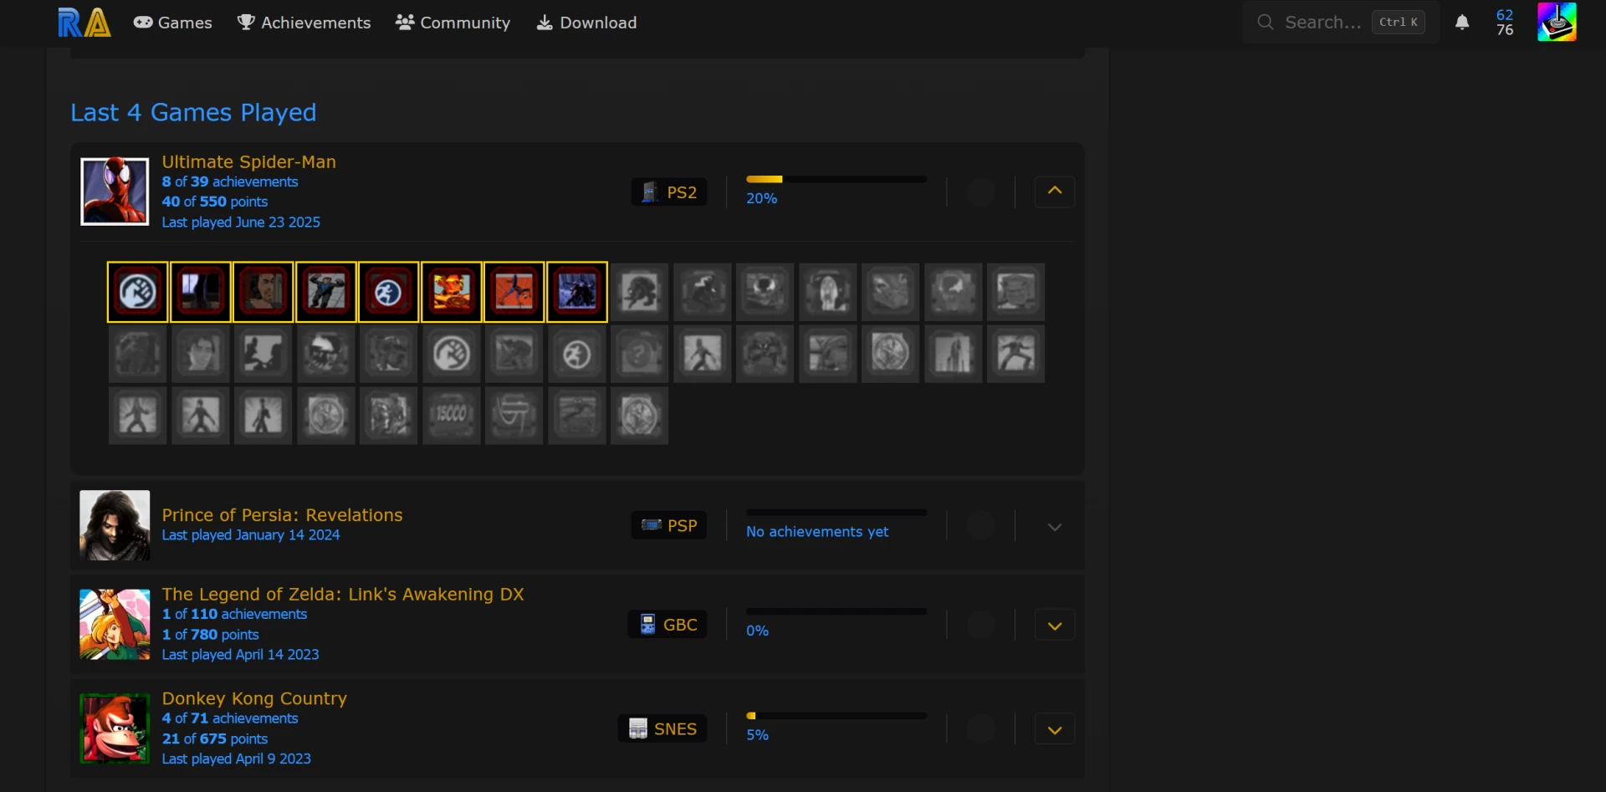Image resolution: width=1606 pixels, height=792 pixels.
Task: Click the rainbow user avatar icon
Action: click(1556, 23)
